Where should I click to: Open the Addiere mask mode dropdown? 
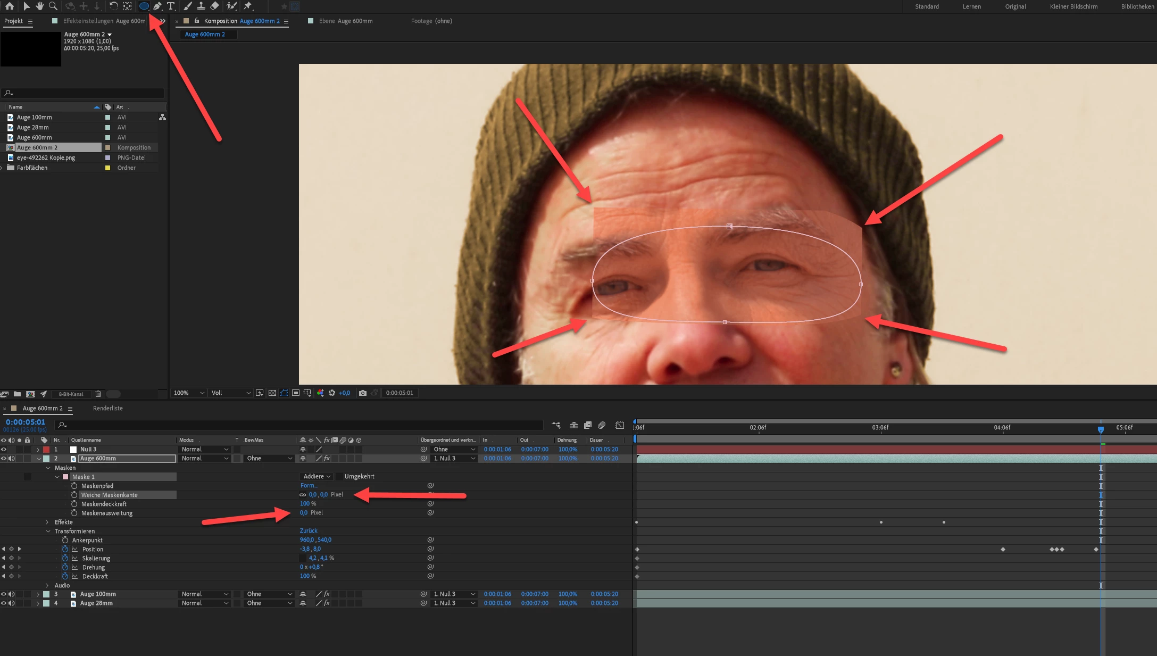[x=317, y=477]
